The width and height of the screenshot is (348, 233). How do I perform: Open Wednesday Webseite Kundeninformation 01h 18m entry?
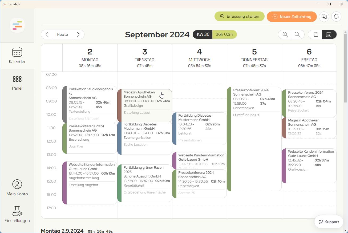[x=200, y=161]
